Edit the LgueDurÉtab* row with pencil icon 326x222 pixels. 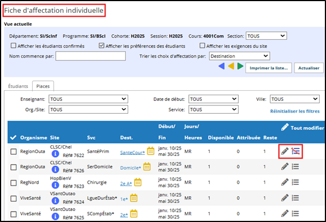click(x=284, y=198)
